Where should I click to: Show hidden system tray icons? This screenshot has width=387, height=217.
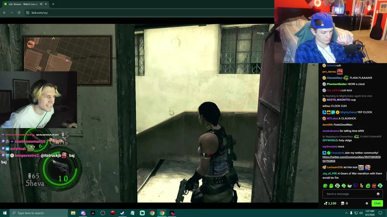(346, 213)
